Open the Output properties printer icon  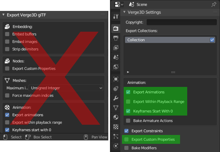[116, 38]
